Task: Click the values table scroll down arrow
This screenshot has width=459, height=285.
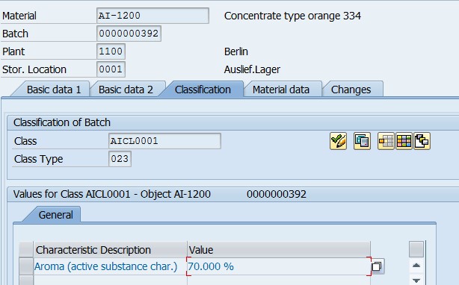Action: (416, 280)
